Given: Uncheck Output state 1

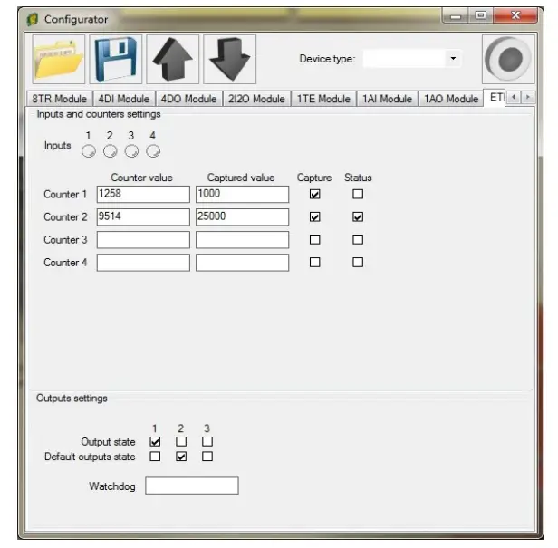Looking at the screenshot, I should click(x=155, y=442).
